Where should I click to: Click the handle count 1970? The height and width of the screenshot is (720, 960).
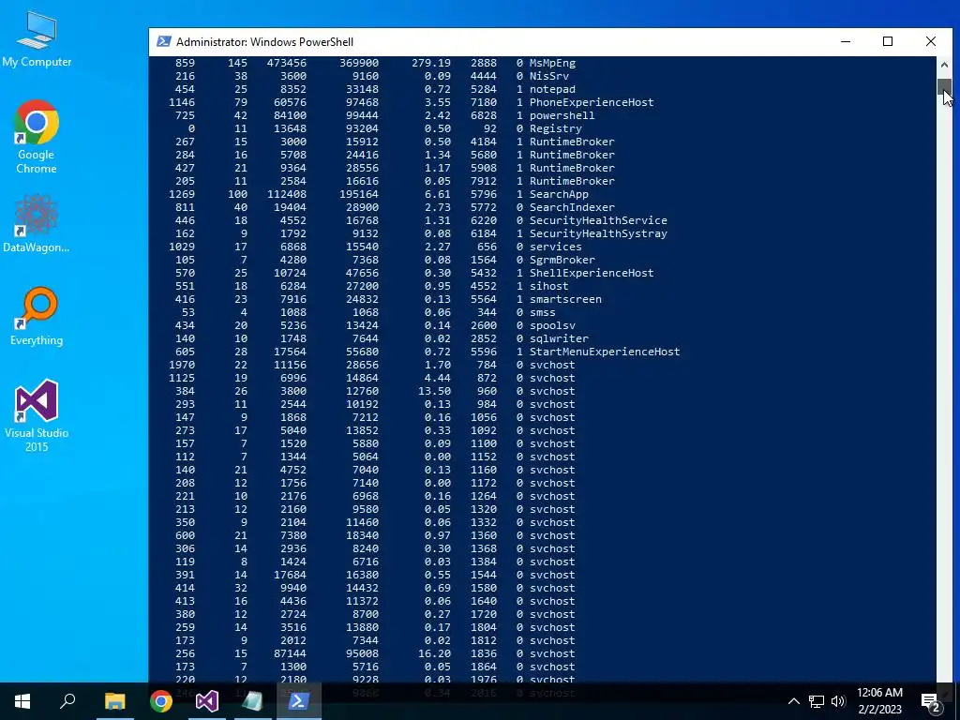181,365
